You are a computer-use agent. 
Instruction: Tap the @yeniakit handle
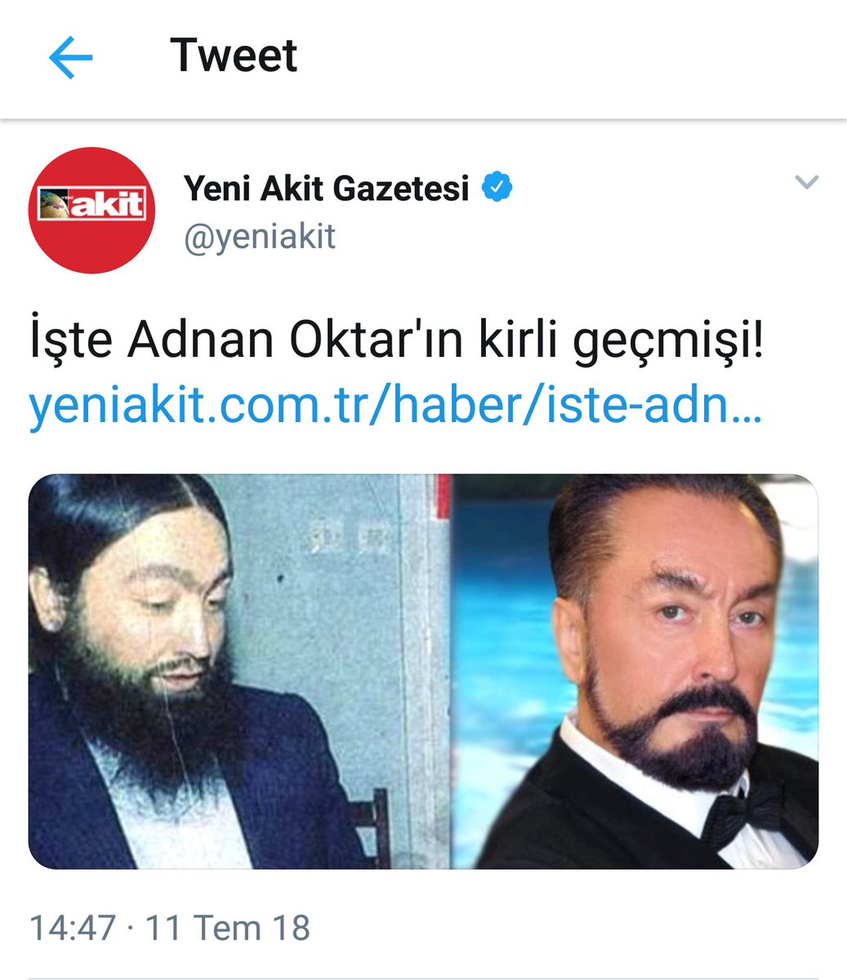pyautogui.click(x=260, y=236)
